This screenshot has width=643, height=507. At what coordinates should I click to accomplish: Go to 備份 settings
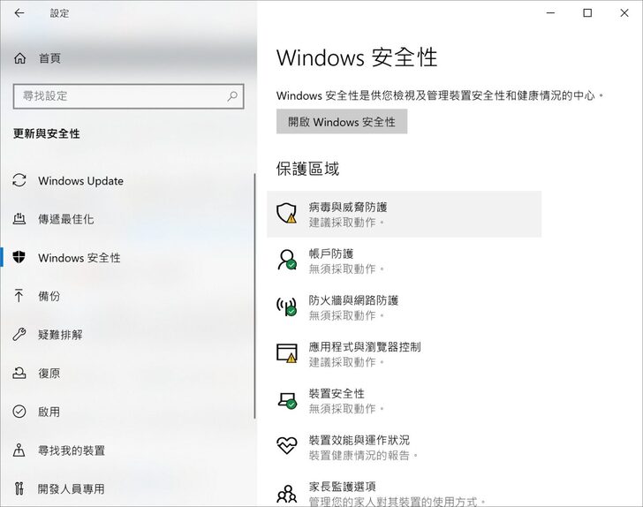pos(127,296)
